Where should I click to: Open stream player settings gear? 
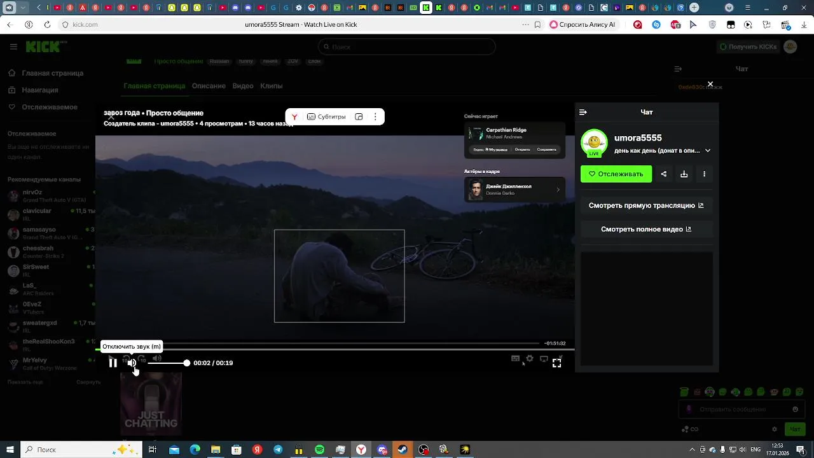529,359
